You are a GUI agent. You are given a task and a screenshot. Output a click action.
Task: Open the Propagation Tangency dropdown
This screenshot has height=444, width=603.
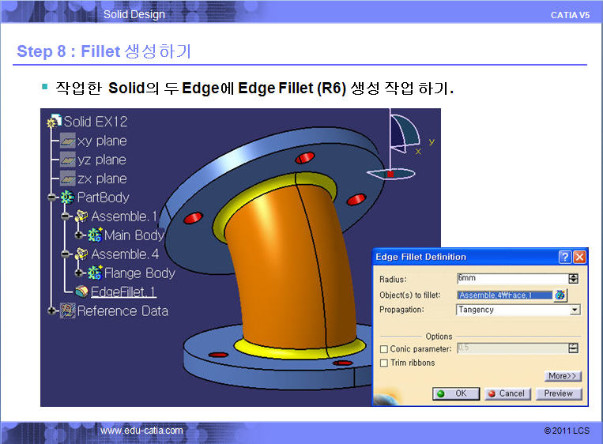click(x=575, y=310)
